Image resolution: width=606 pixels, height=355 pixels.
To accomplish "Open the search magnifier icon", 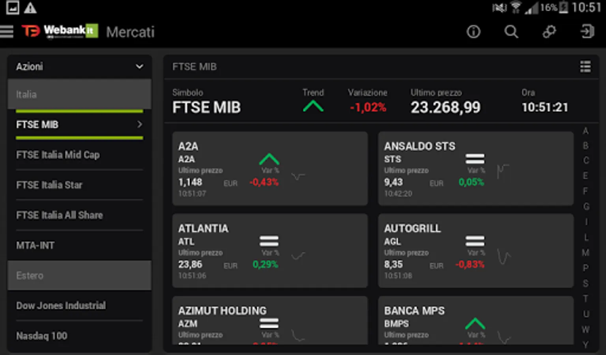I will [511, 32].
